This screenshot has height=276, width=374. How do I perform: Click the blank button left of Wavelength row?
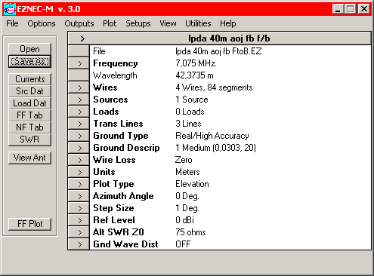[x=79, y=75]
